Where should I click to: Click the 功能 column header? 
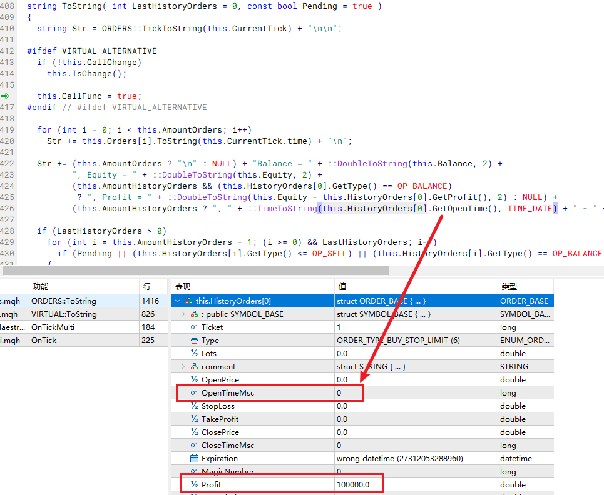pyautogui.click(x=84, y=286)
